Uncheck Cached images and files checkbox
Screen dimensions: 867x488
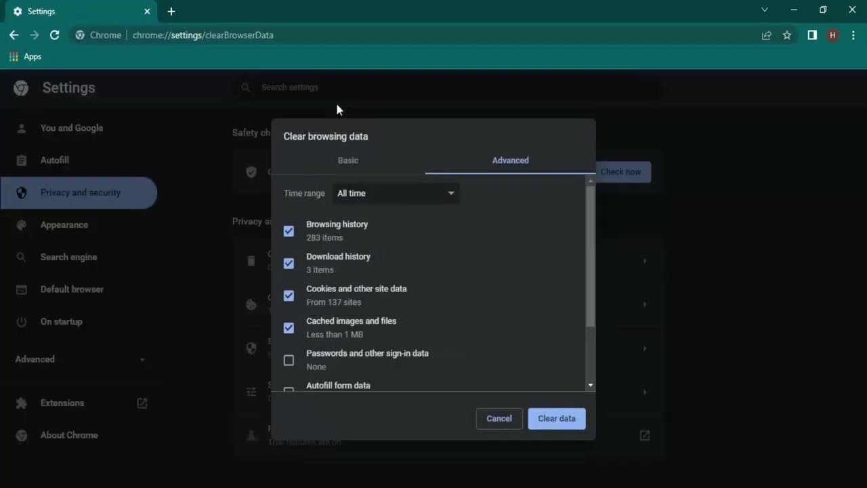coord(289,328)
